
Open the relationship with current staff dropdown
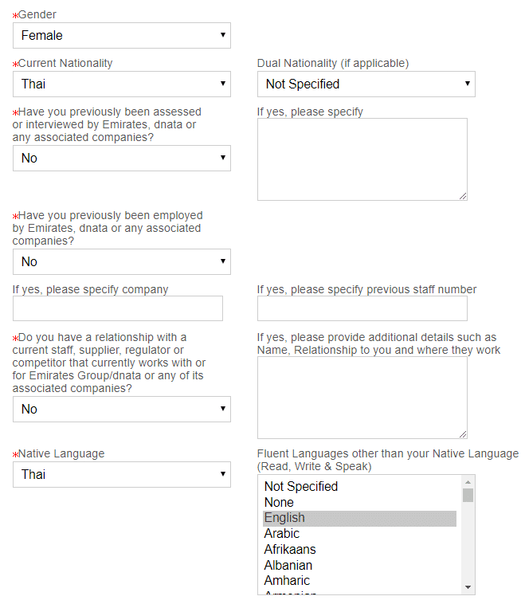(122, 409)
